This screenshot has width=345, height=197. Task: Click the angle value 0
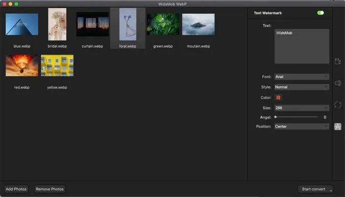[x=325, y=117]
